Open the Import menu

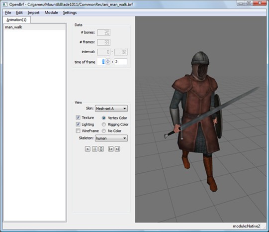pyautogui.click(x=33, y=13)
